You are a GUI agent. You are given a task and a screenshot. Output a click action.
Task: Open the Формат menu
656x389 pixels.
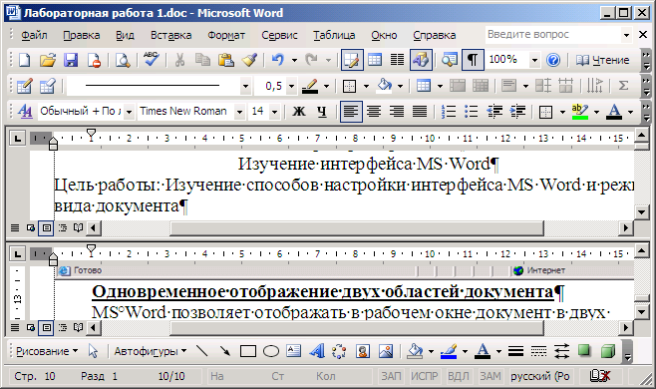click(x=226, y=35)
